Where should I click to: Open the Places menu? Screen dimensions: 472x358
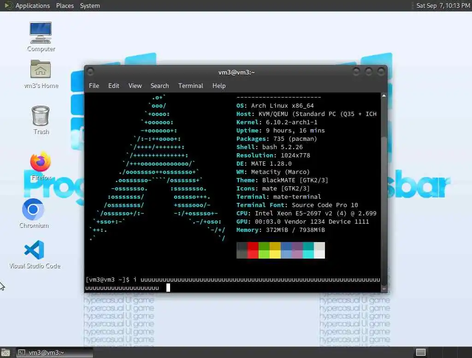coord(65,6)
